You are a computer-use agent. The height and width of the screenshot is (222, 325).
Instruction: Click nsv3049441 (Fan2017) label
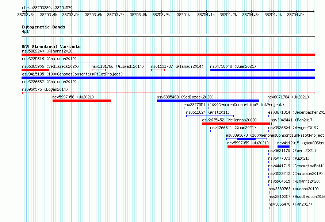292,120
